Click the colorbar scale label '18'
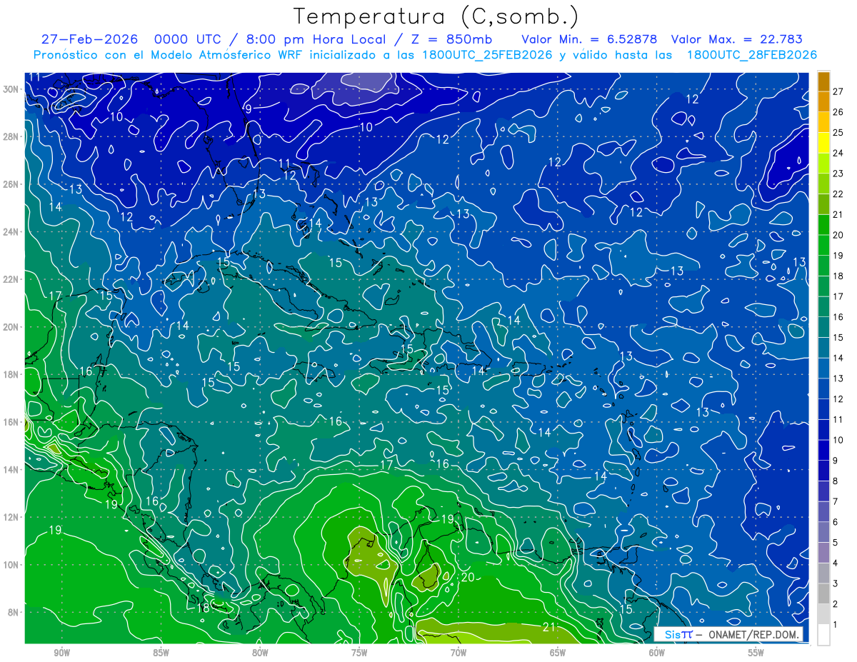 click(x=839, y=276)
